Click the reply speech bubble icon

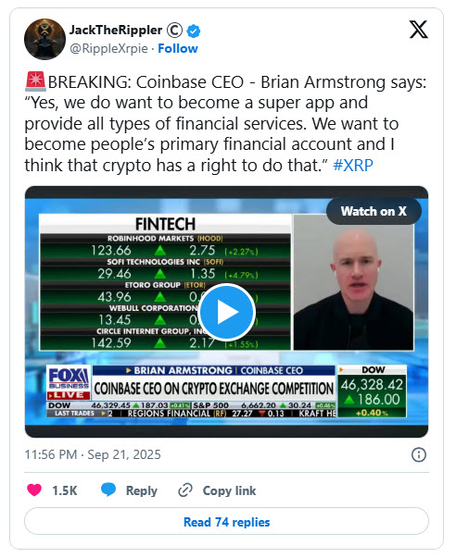[108, 490]
